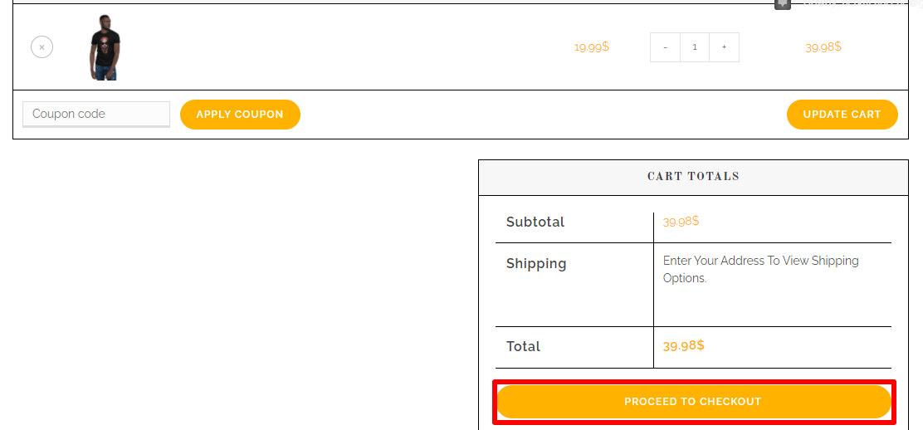Increase quantity with the plus button

pos(724,47)
